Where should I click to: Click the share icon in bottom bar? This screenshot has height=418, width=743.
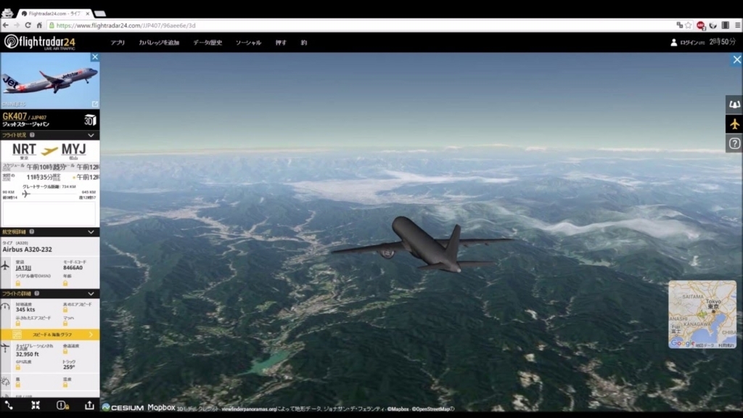click(89, 405)
